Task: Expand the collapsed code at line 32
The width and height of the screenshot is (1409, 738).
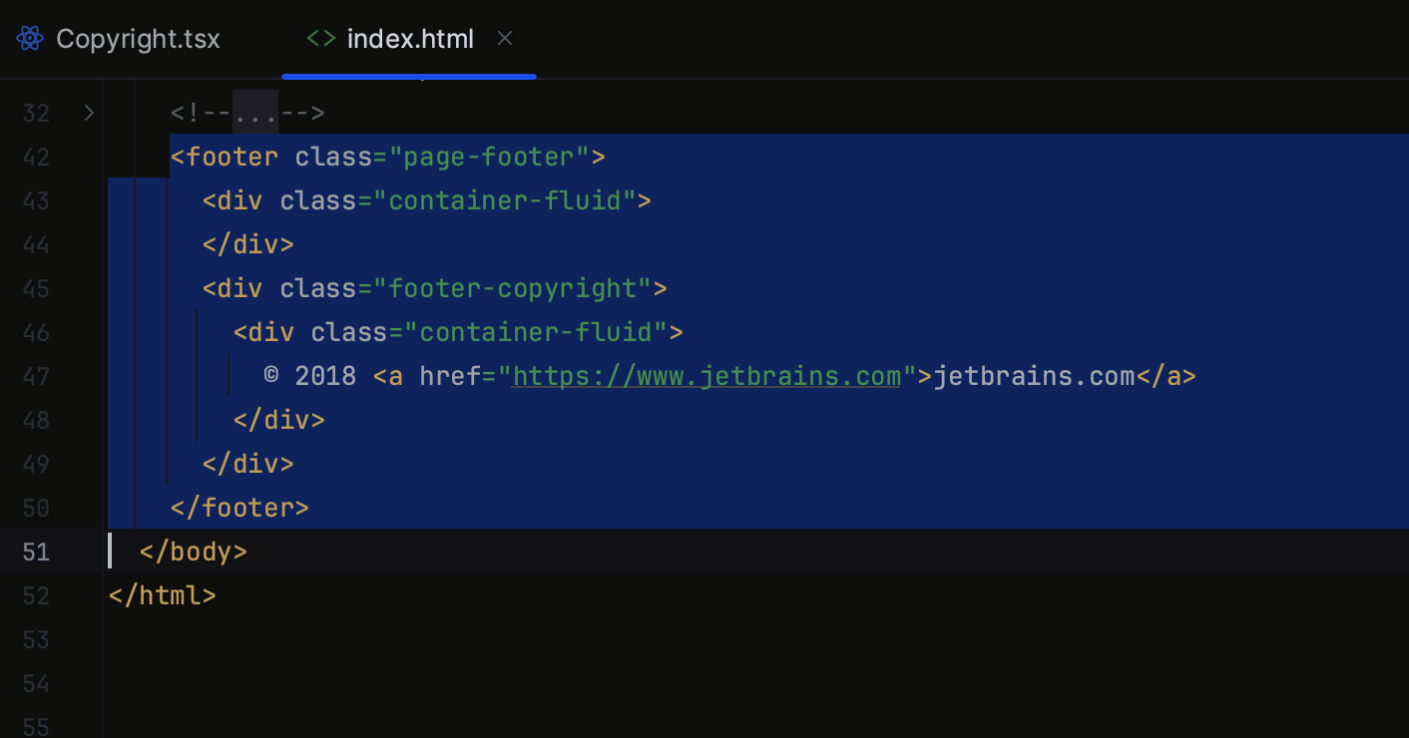Action: [x=88, y=113]
